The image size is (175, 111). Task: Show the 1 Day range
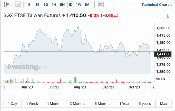(x=13, y=104)
